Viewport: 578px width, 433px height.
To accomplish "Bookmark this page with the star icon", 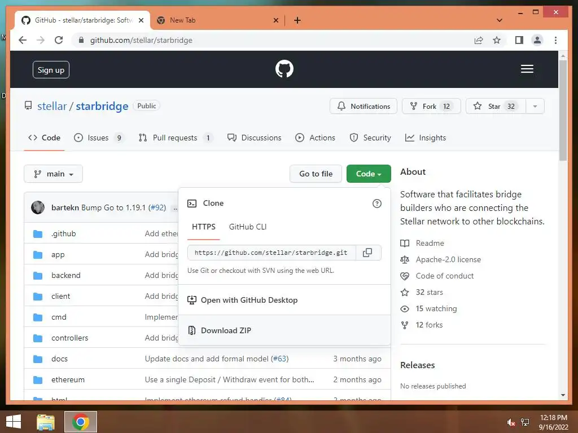I will coord(497,40).
